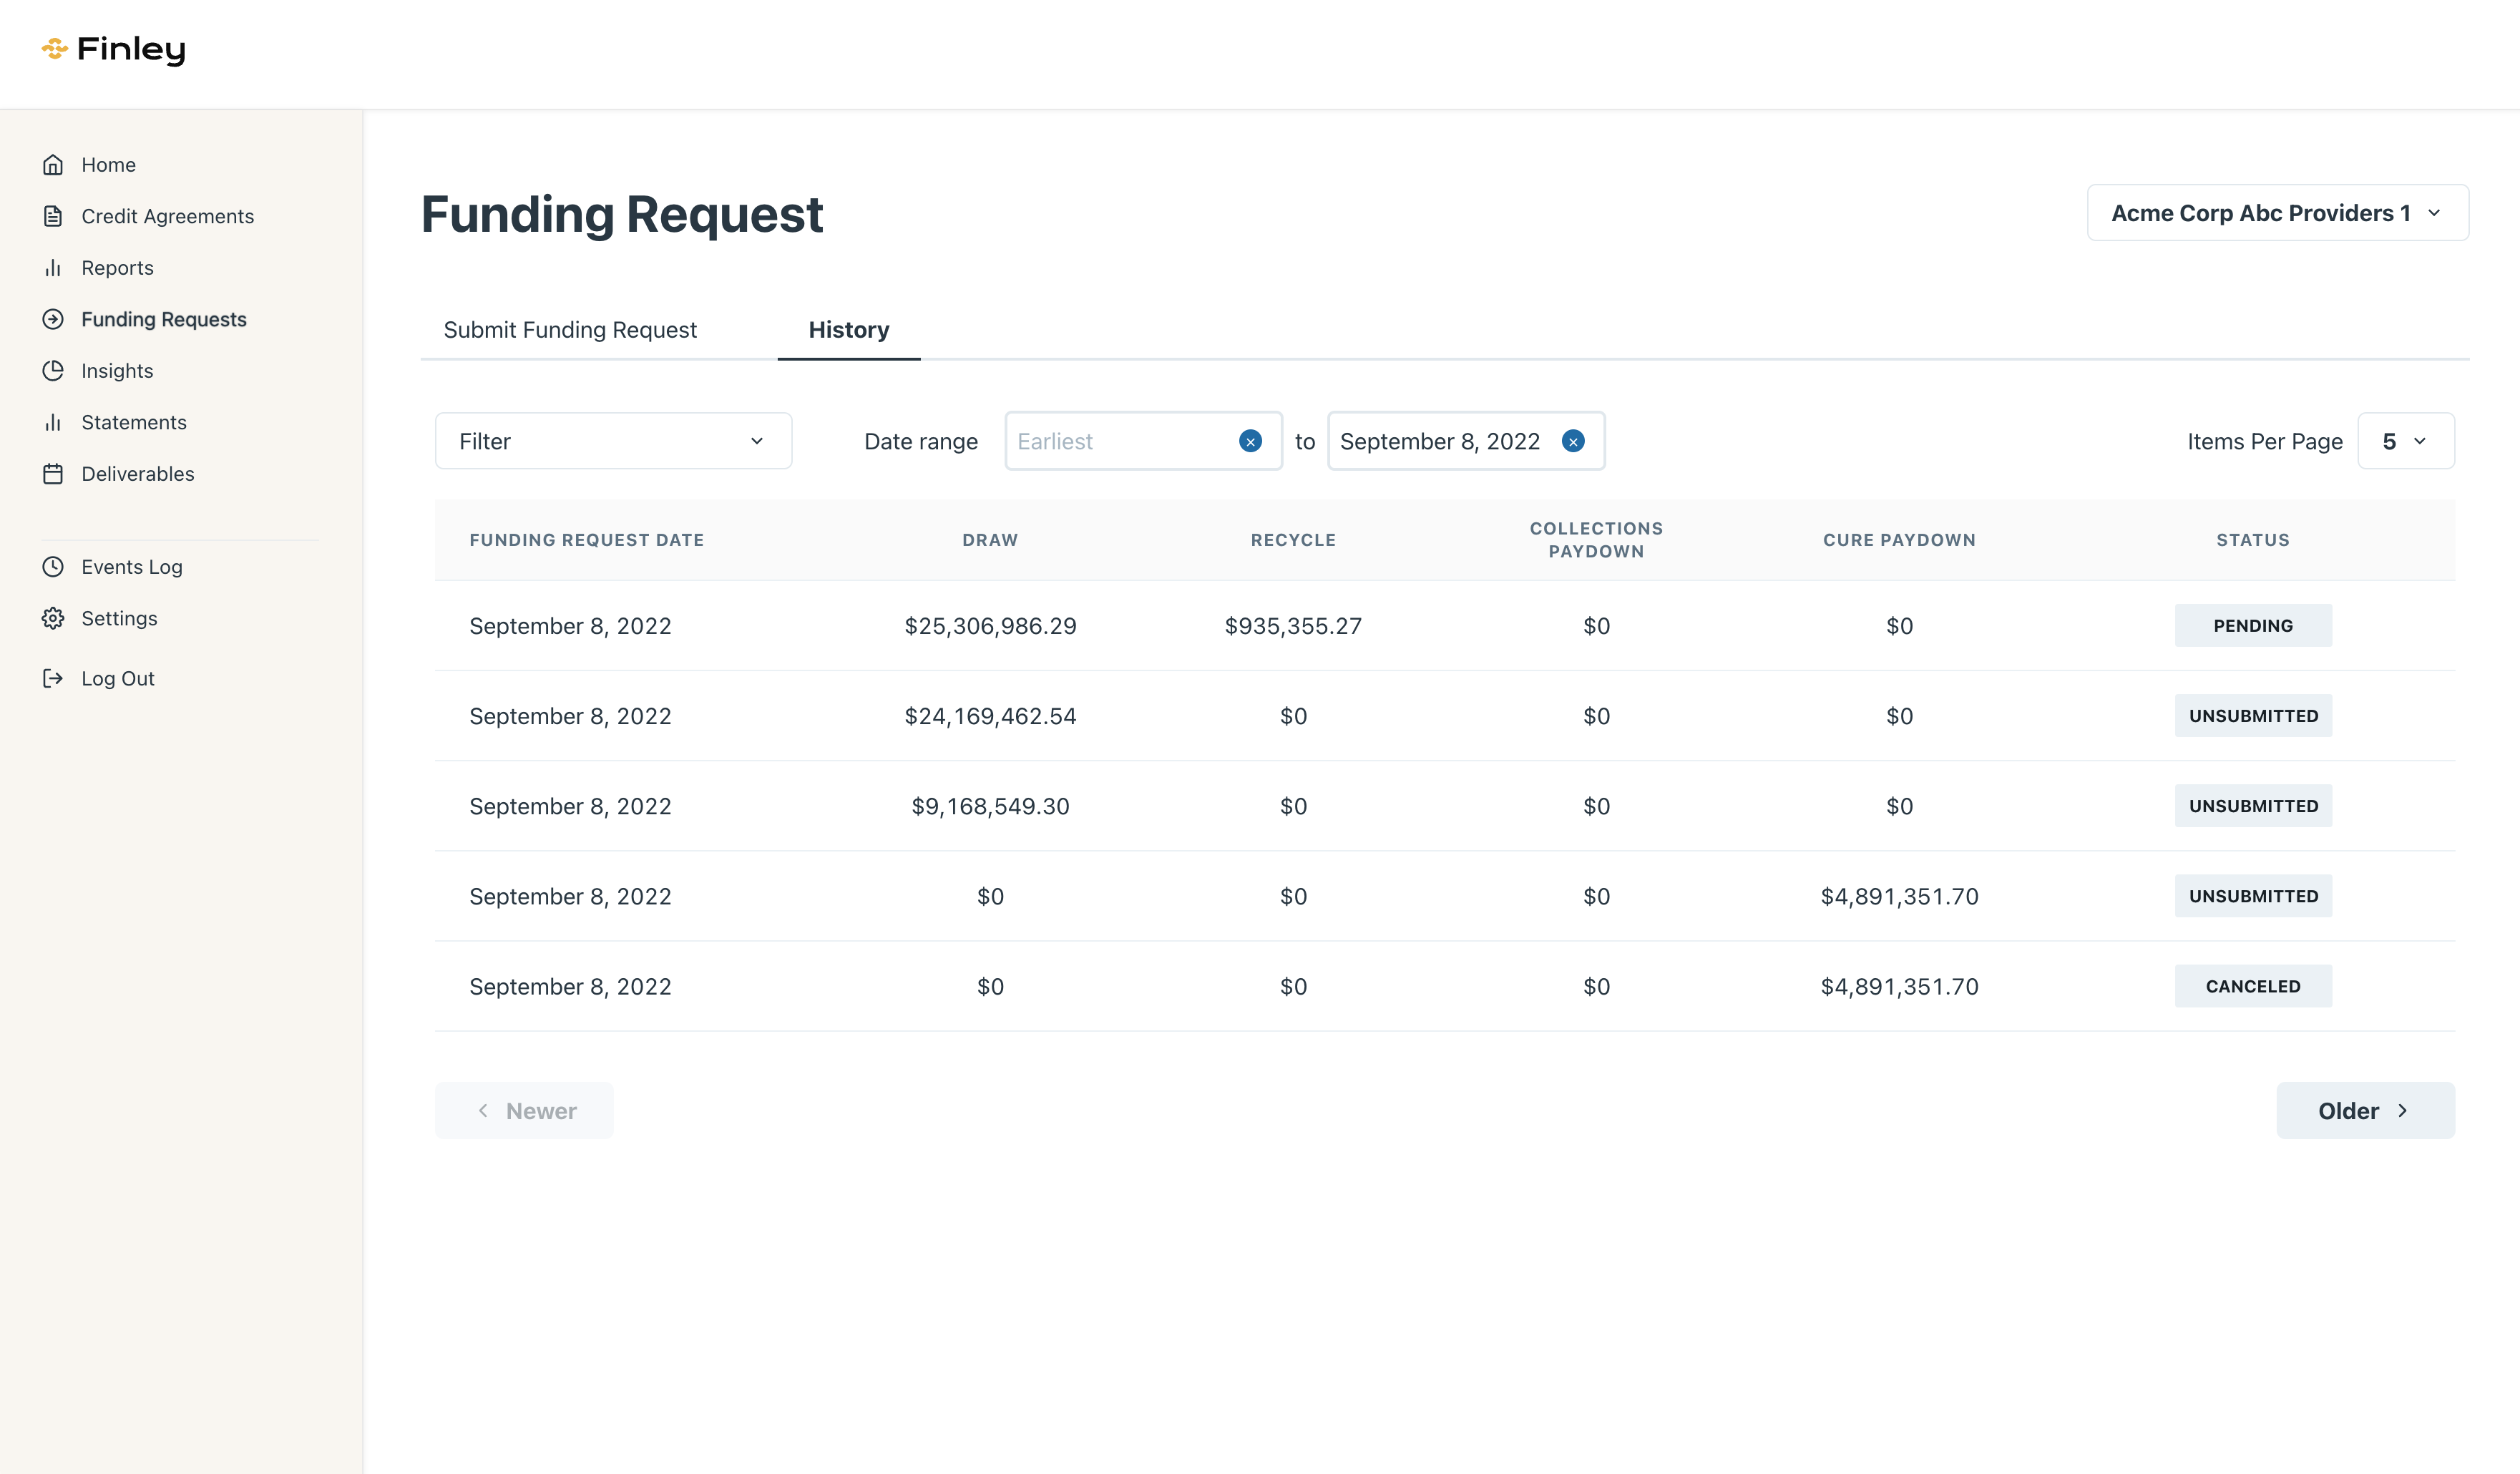Open the Filter dropdown
This screenshot has width=2520, height=1474.
613,441
